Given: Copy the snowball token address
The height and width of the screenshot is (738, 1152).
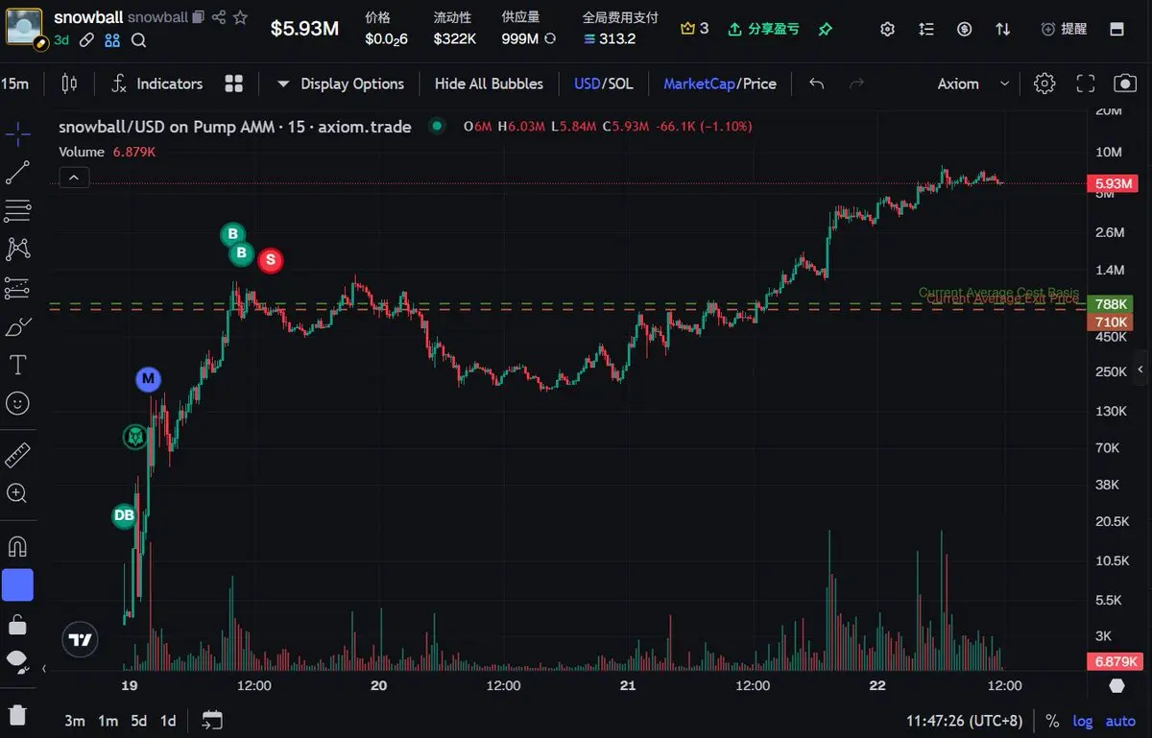Looking at the screenshot, I should coord(197,17).
